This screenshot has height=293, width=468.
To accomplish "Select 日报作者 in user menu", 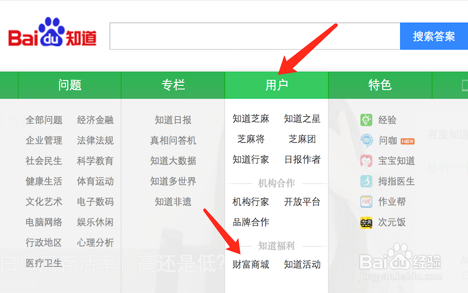I will click(302, 159).
